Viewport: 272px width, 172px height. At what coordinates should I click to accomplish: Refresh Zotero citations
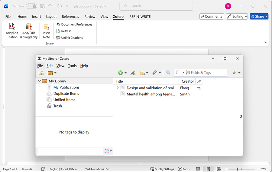(x=64, y=31)
